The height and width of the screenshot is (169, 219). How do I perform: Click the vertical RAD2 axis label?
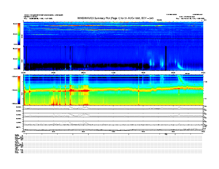point(22,36)
